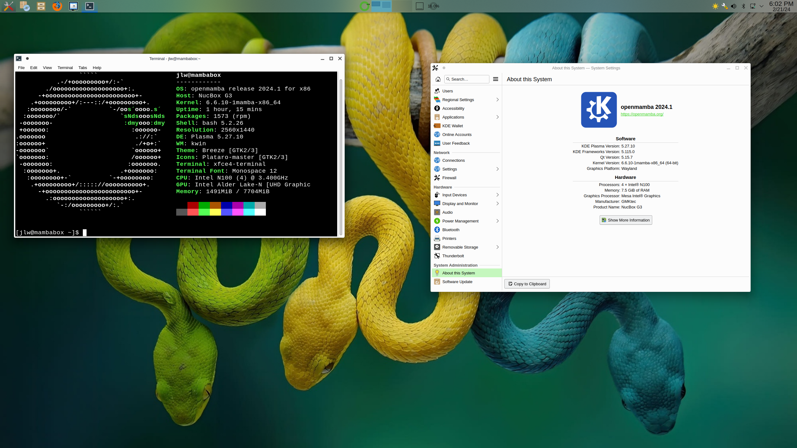Click the 'Product Name: NucBox G3' value
This screenshot has height=448, width=797.
coord(631,207)
